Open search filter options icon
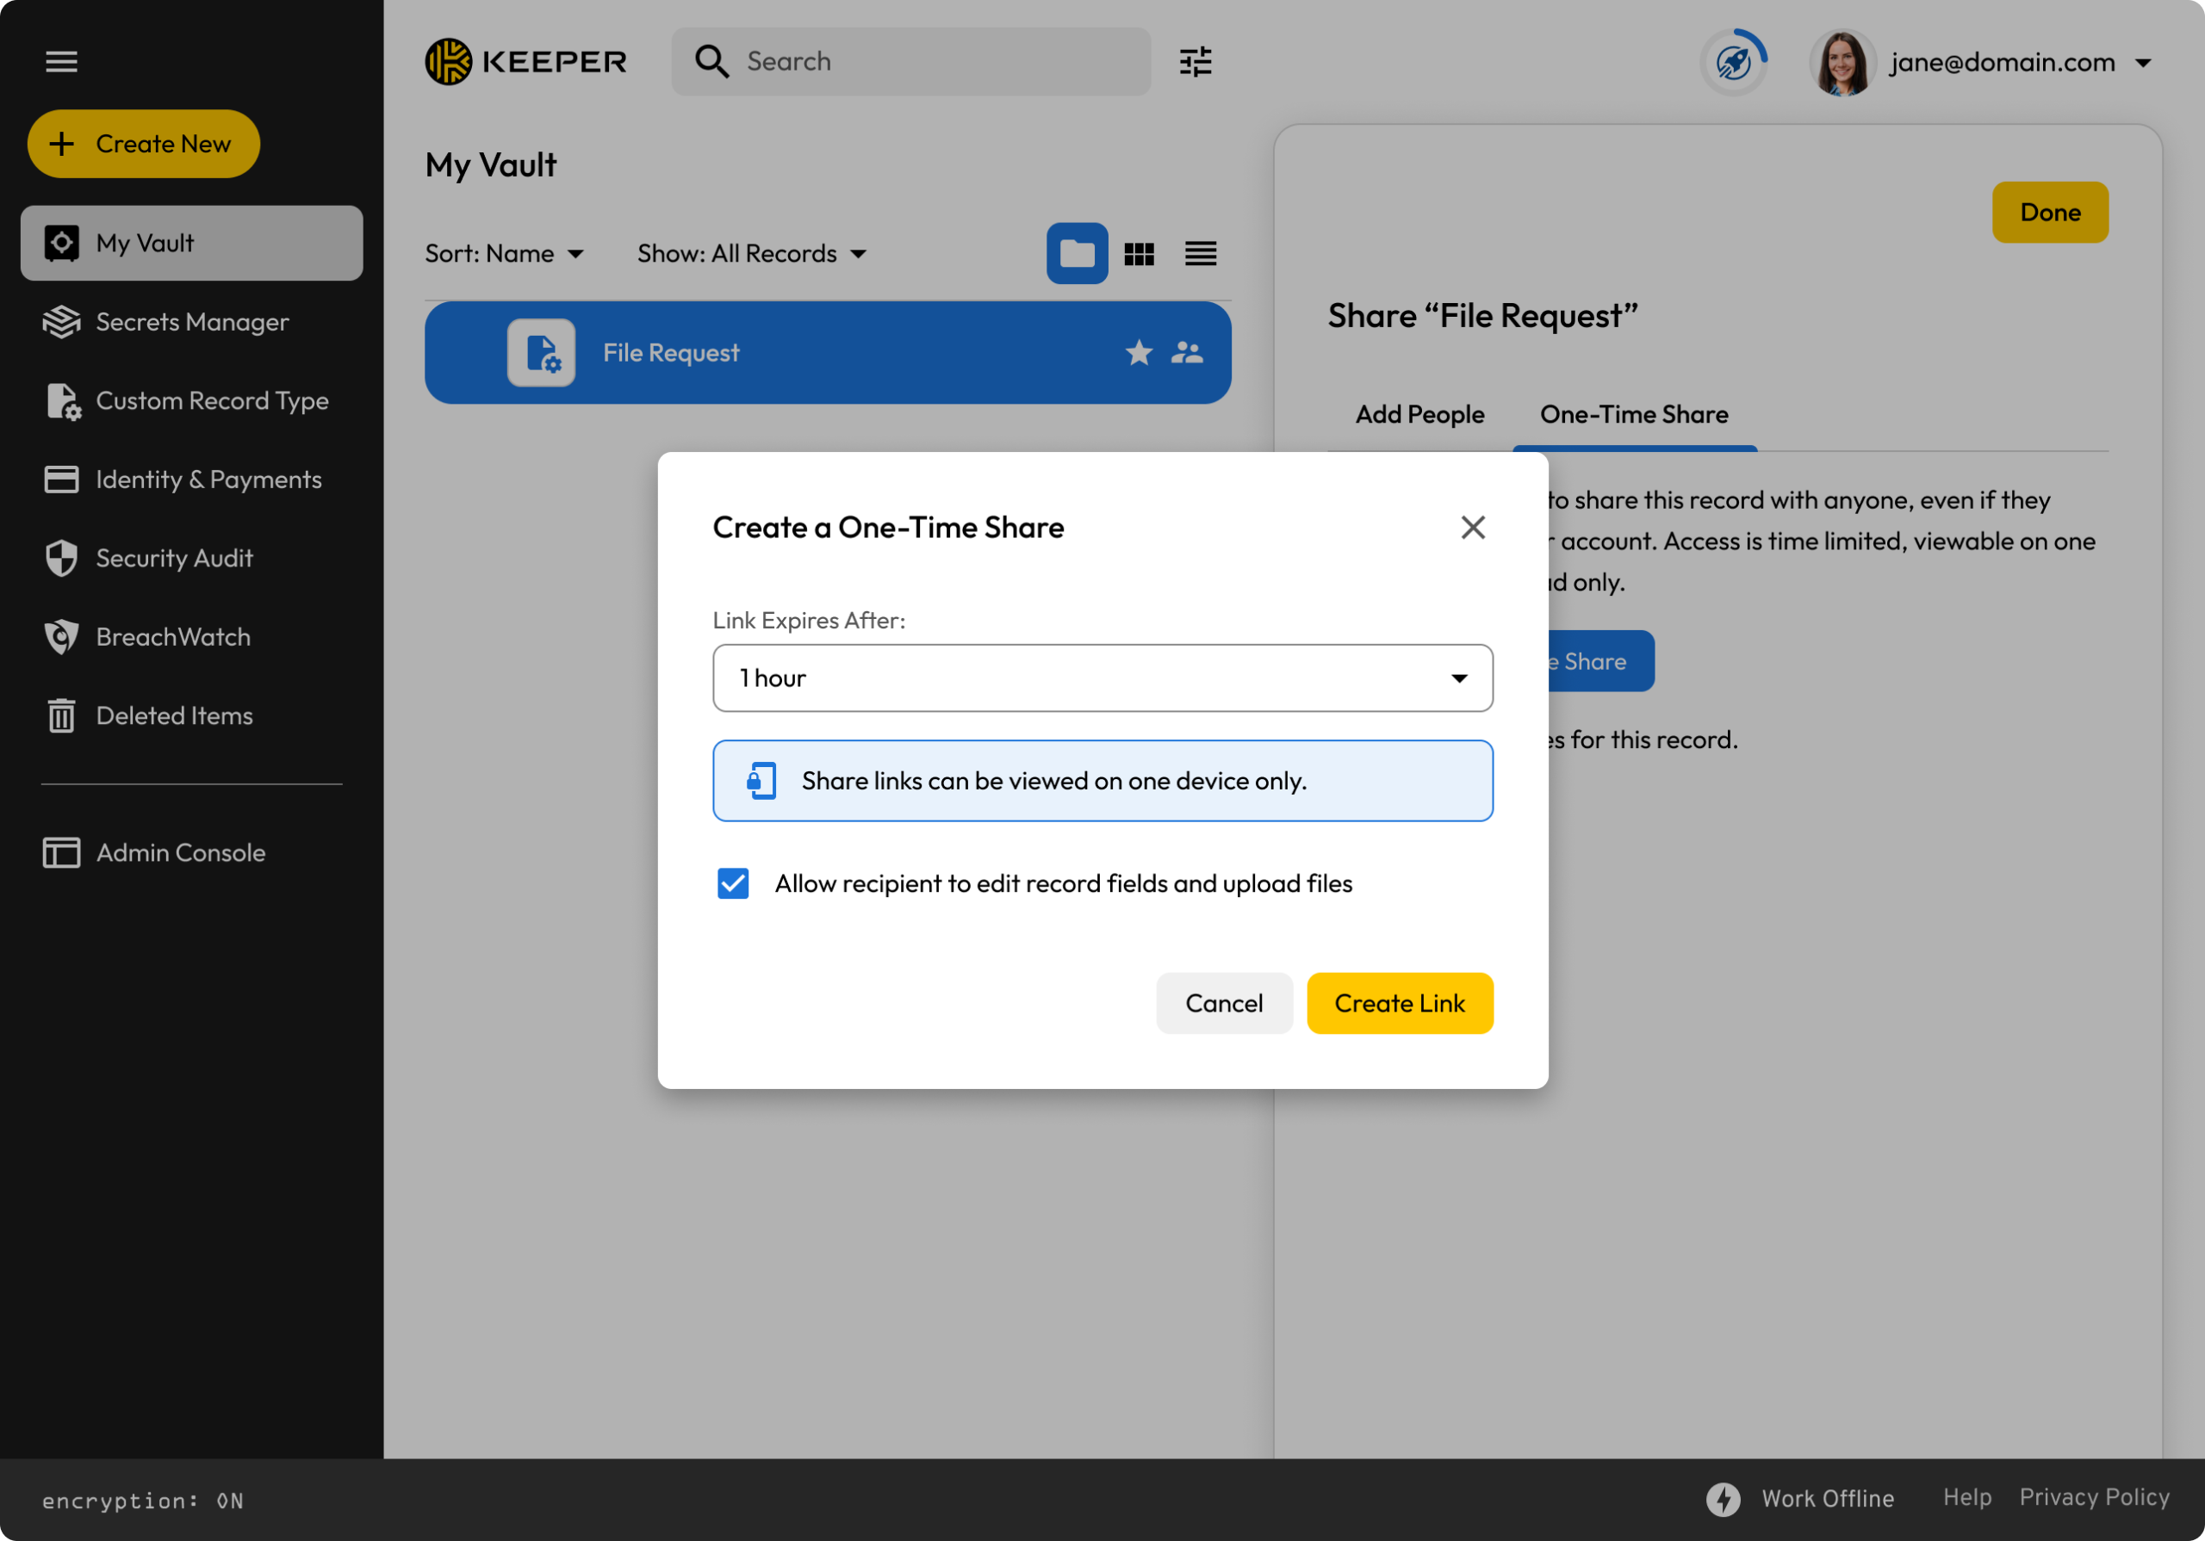Screen dimensions: 2205x1541 click(1195, 61)
